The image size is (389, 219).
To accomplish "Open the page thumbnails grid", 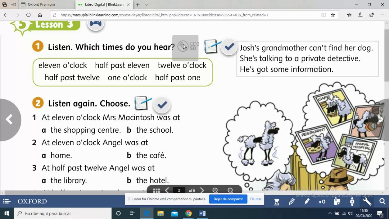I will [157, 191].
